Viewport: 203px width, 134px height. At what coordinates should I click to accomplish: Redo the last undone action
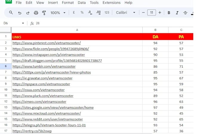[28, 13]
